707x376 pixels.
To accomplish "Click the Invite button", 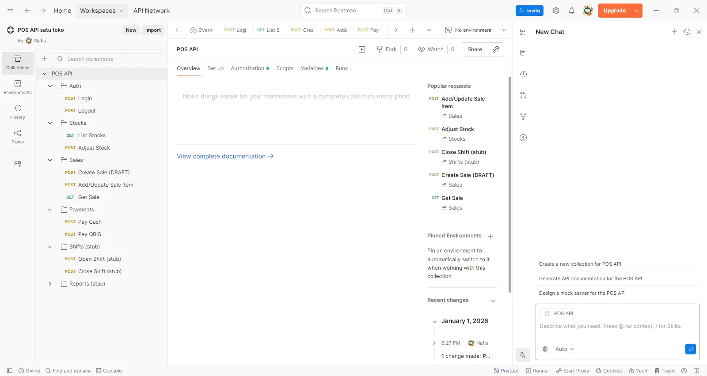I will point(529,11).
